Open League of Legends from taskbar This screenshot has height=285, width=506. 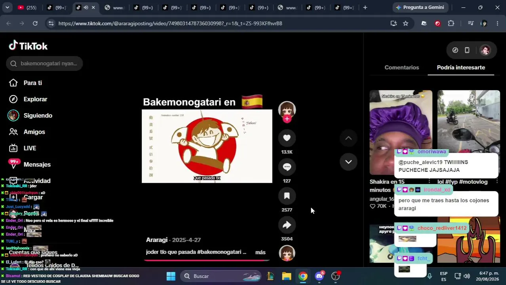(270, 276)
